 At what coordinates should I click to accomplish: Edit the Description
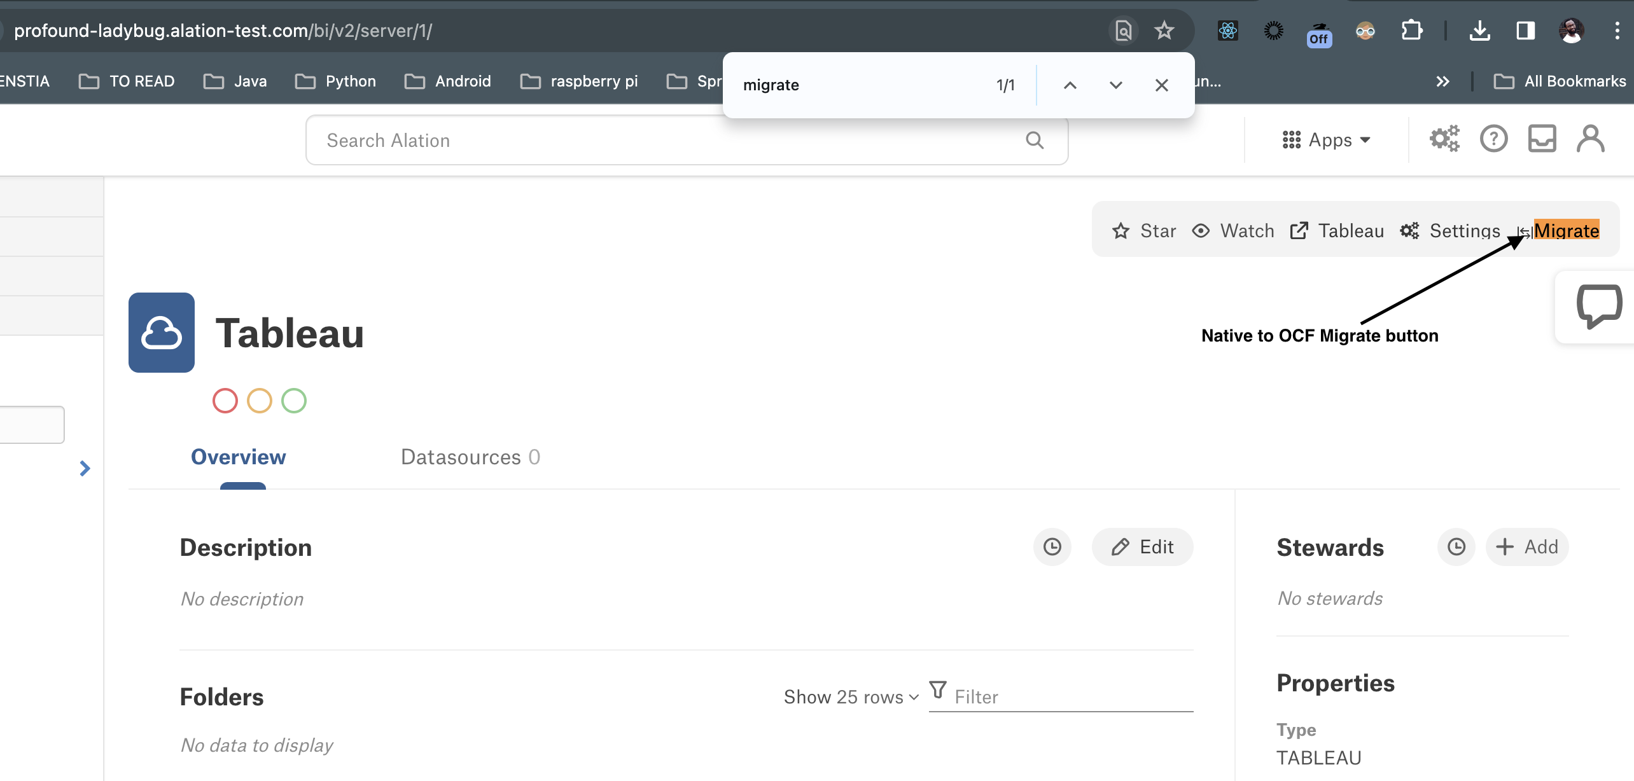coord(1143,547)
